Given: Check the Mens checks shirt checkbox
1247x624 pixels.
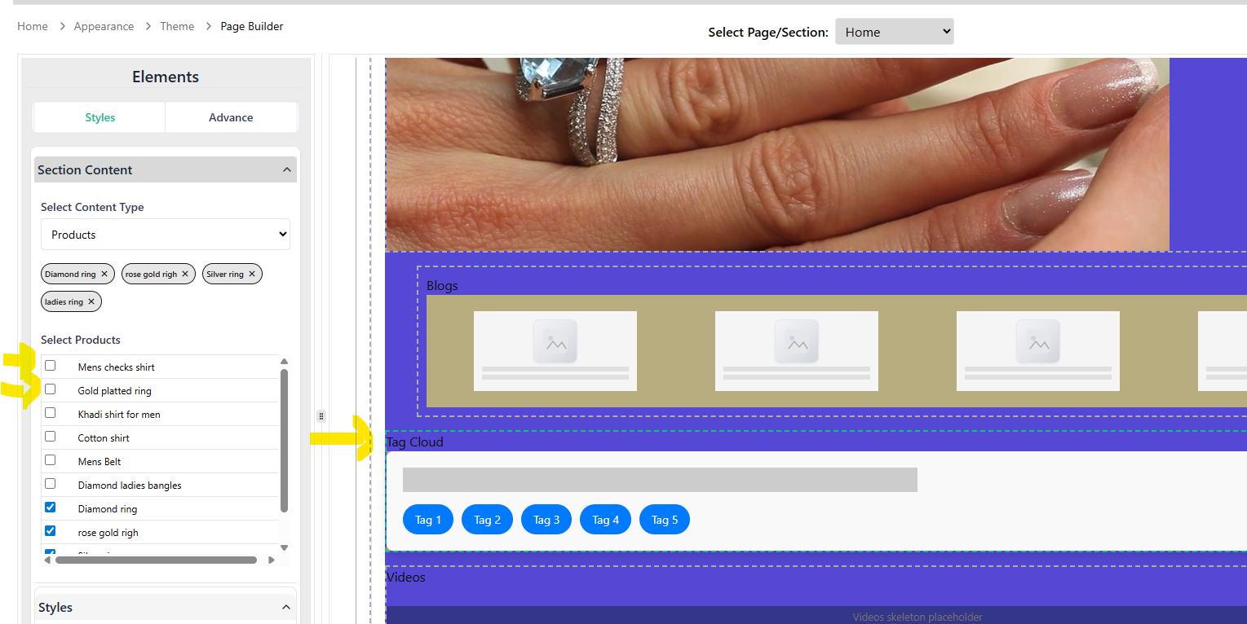Looking at the screenshot, I should coord(51,366).
